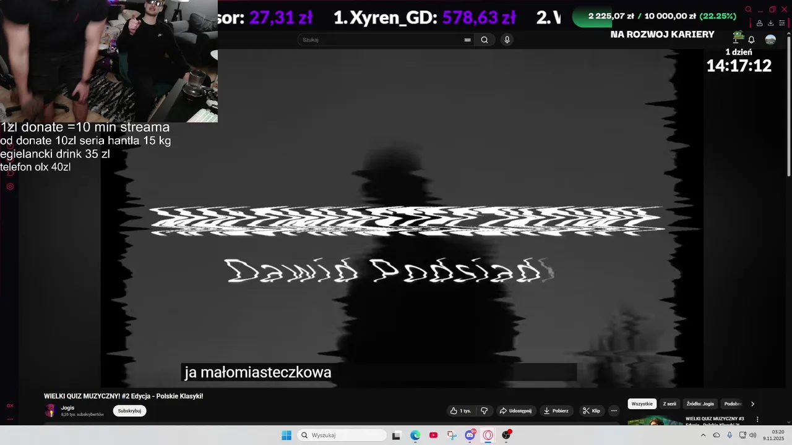Viewport: 792px width, 445px height.
Task: Open the Windows Start menu
Action: click(286, 435)
